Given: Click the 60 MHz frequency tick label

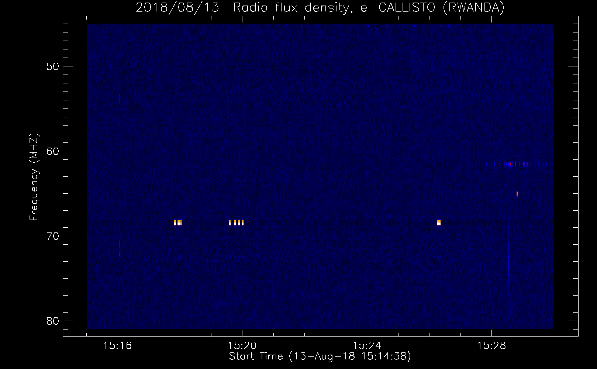Looking at the screenshot, I should coord(53,151).
